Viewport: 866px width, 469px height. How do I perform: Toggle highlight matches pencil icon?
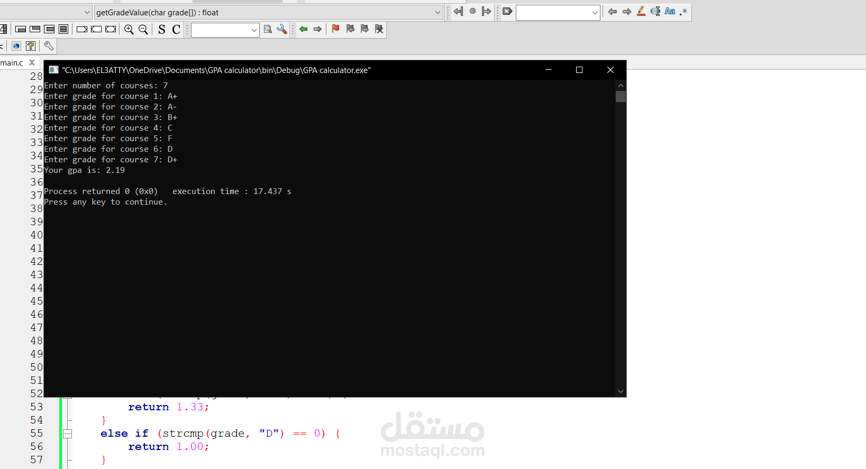641,11
